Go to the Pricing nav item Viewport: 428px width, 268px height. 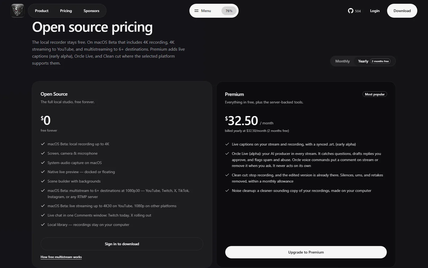[x=66, y=11]
